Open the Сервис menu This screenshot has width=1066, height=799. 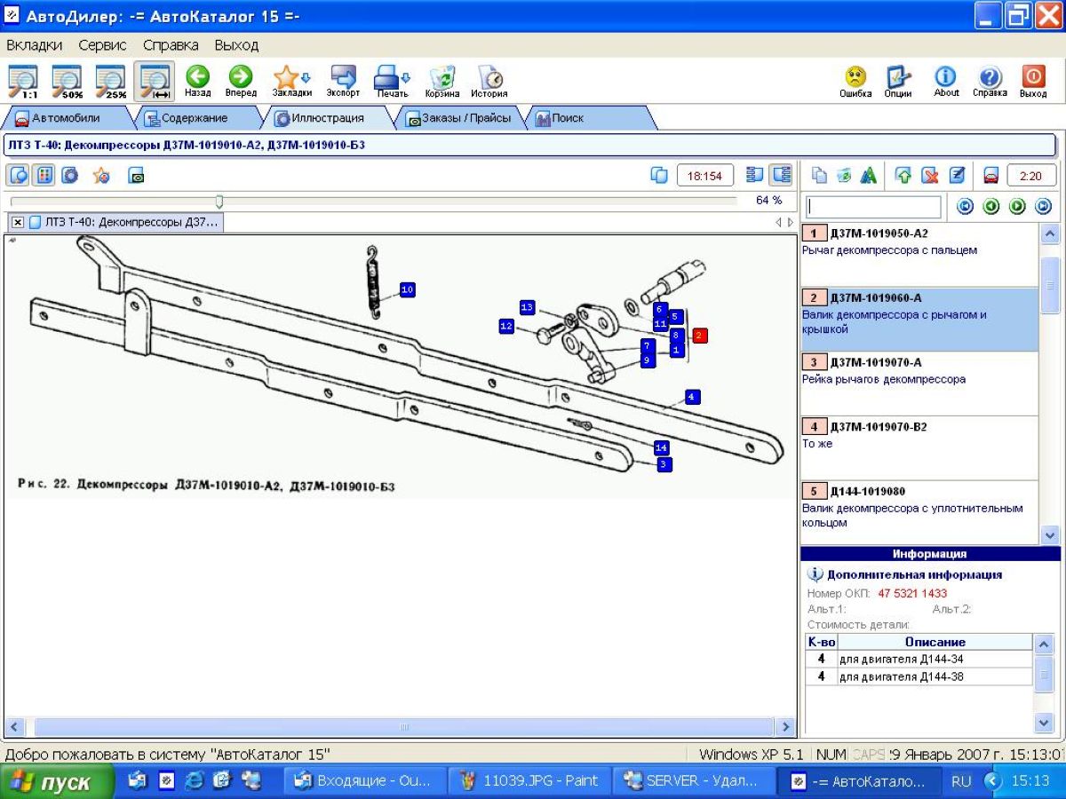click(x=102, y=44)
